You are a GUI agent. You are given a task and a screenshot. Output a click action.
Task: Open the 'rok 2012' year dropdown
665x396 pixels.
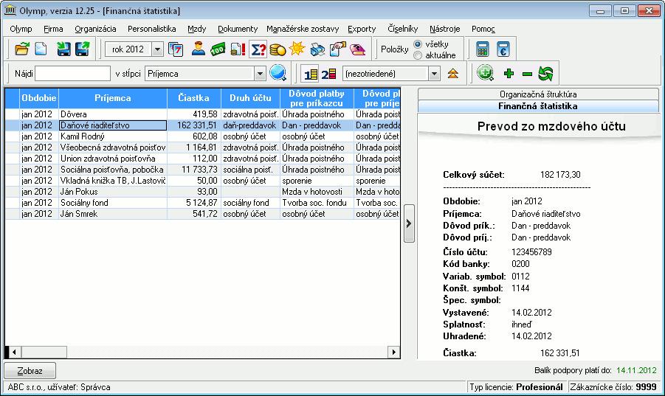tap(157, 49)
